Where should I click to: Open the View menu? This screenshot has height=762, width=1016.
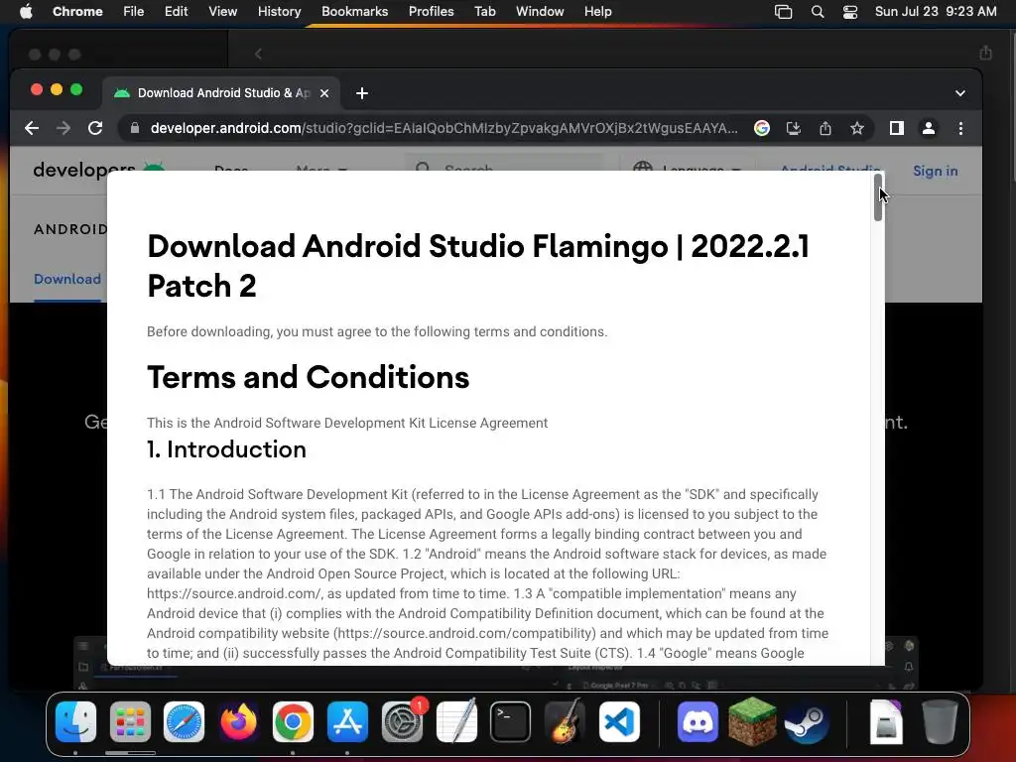pos(222,12)
